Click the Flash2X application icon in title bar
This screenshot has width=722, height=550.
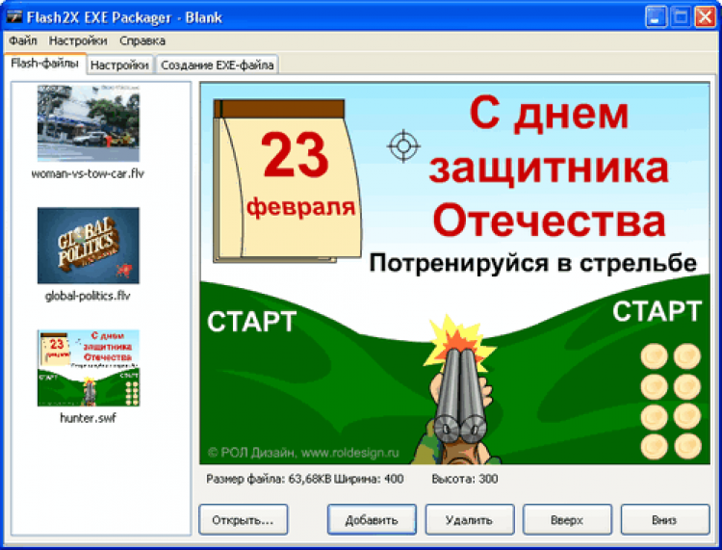click(14, 17)
